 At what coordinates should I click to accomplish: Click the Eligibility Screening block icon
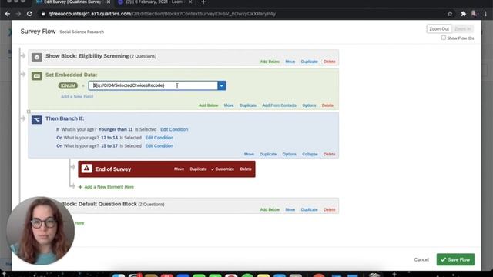[37, 57]
